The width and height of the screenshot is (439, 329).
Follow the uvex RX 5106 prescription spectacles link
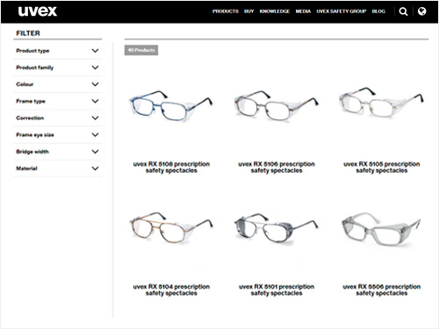(x=277, y=168)
